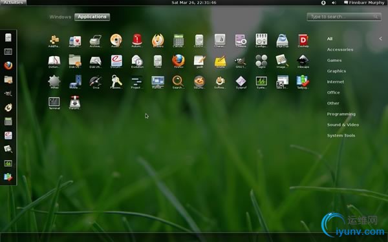Open the Finnbarr Murphy user menu

pyautogui.click(x=364, y=3)
